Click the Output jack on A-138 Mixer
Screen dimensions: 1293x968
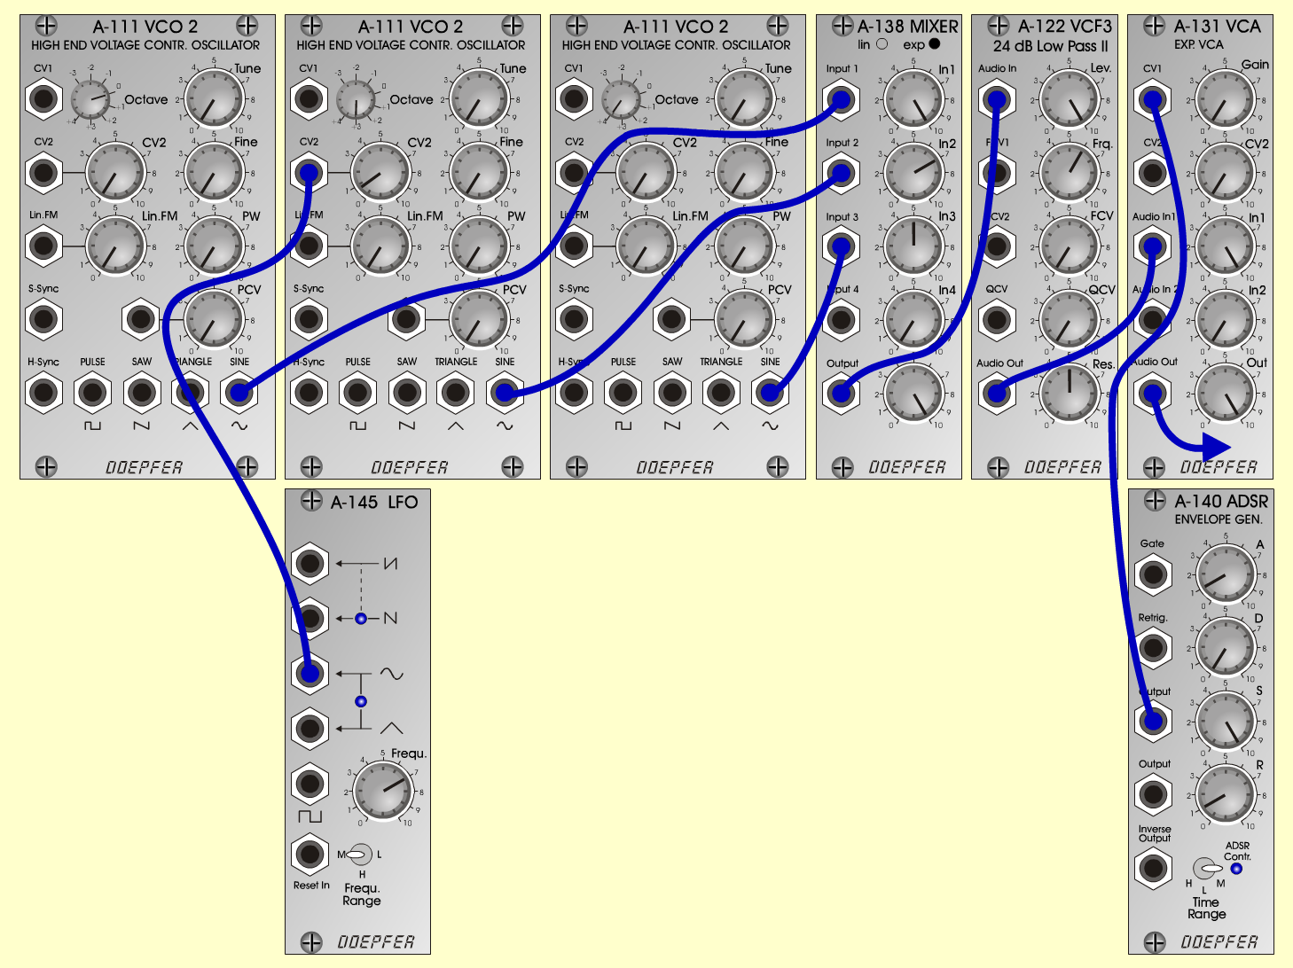click(x=841, y=393)
